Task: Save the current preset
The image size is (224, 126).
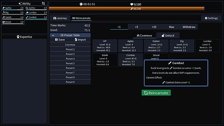Action: [x=60, y=40]
